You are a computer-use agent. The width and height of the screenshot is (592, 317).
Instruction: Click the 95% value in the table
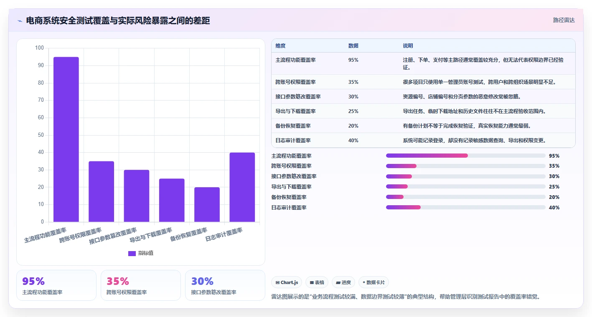(353, 60)
